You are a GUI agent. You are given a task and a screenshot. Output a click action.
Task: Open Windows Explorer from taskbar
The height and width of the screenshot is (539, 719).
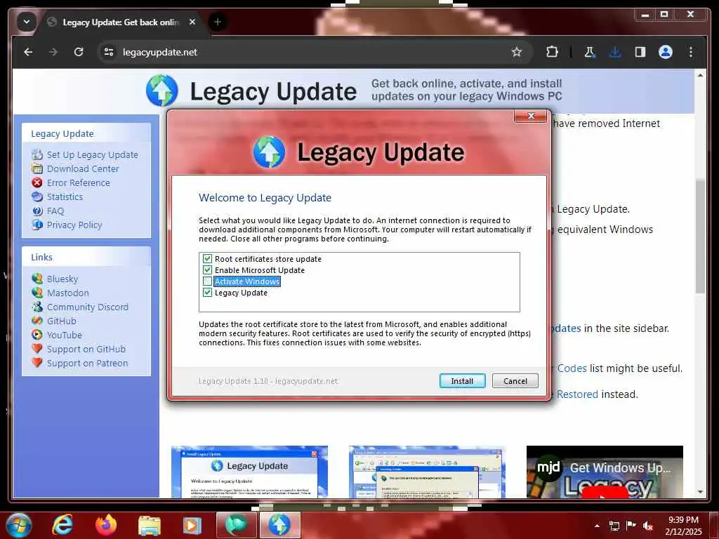pos(149,526)
